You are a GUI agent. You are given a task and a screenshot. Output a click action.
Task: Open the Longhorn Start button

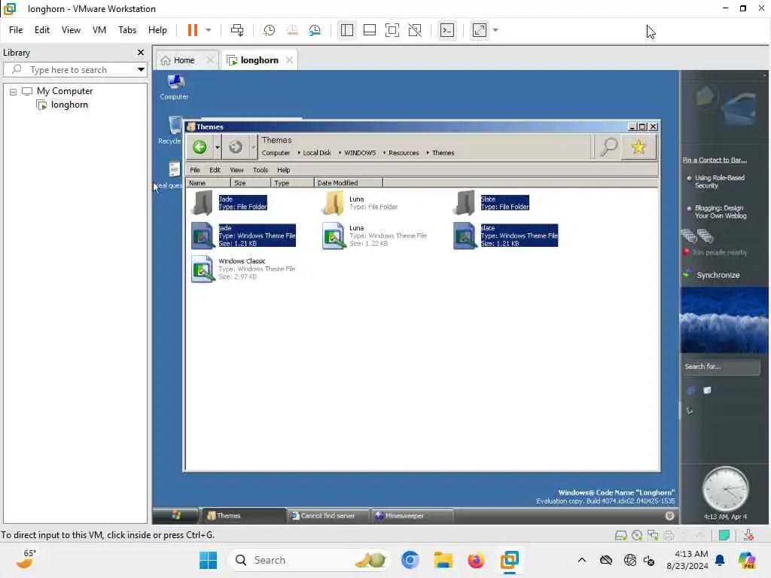pyautogui.click(x=176, y=515)
